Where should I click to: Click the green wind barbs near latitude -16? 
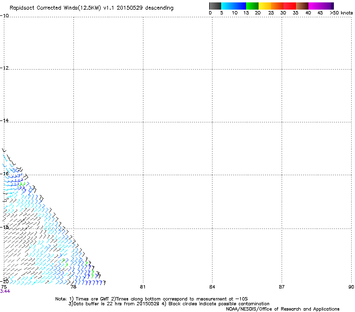pyautogui.click(x=22, y=184)
